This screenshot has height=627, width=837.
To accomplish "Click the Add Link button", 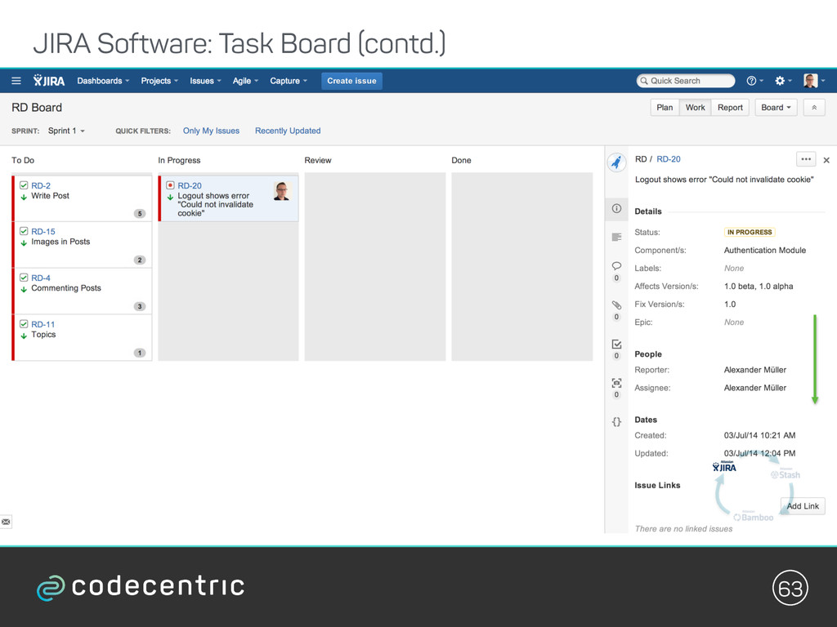I will click(x=803, y=506).
